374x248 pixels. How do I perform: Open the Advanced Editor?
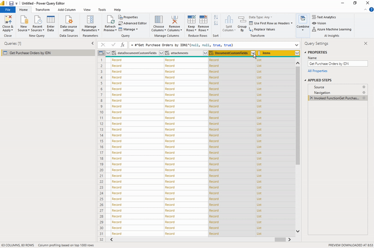click(x=133, y=23)
